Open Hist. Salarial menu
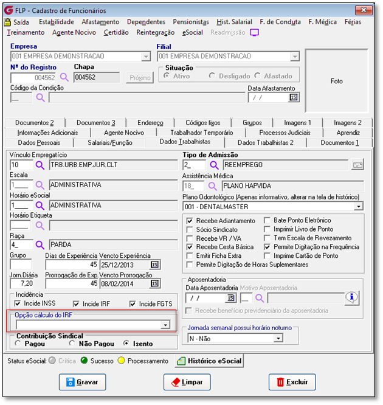Image resolution: width=383 pixels, height=405 pixels. coord(234,22)
